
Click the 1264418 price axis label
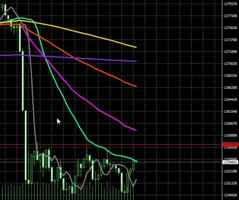231,100
